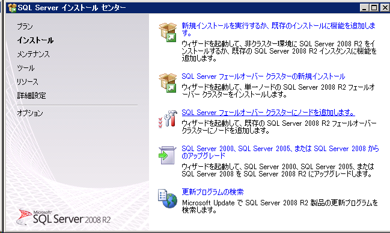This screenshot has width=390, height=233.
Task: Click the 更新プログラムの検索 link
Action: [x=213, y=191]
